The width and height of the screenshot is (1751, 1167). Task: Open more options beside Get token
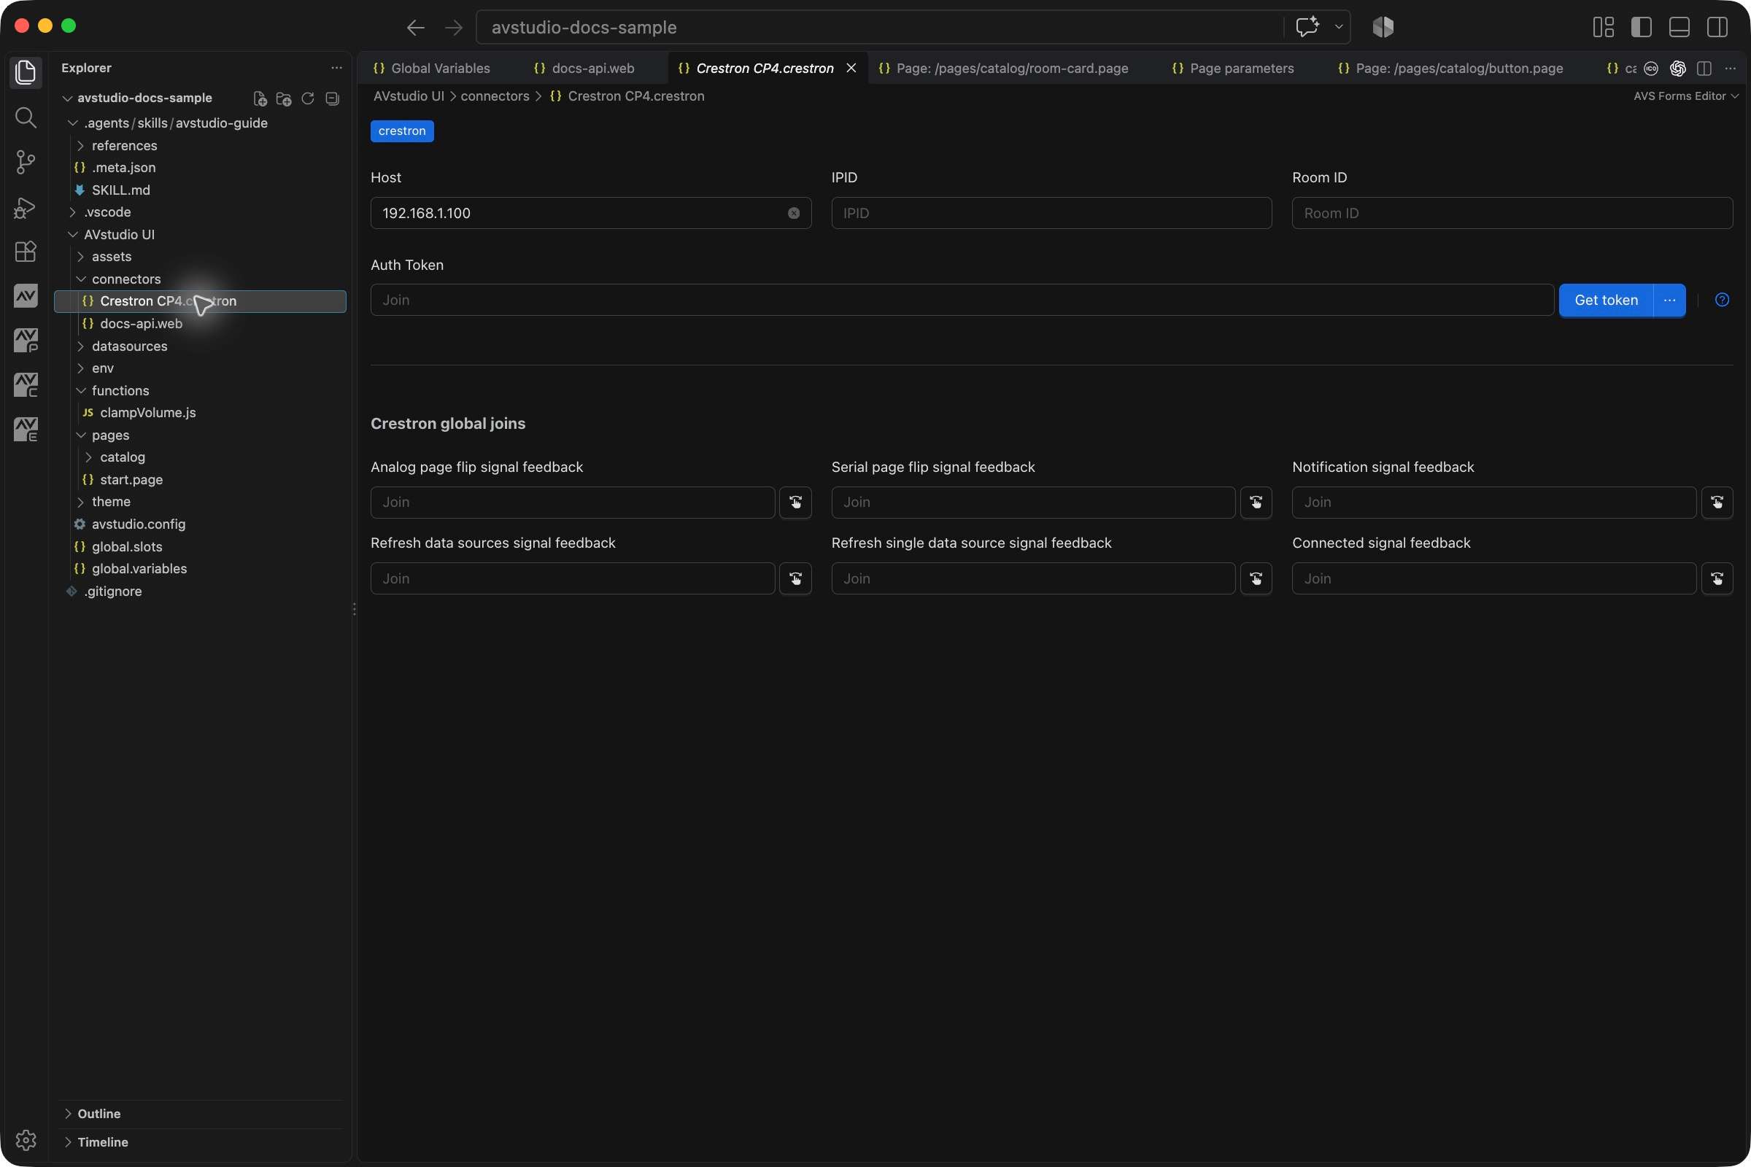(x=1669, y=300)
